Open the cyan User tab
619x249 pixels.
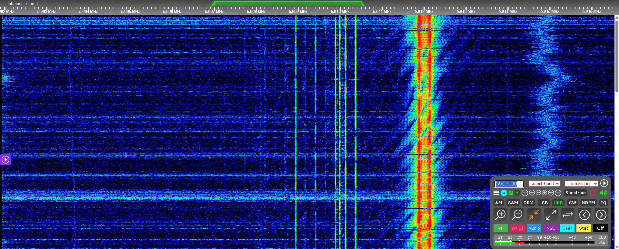pos(567,228)
